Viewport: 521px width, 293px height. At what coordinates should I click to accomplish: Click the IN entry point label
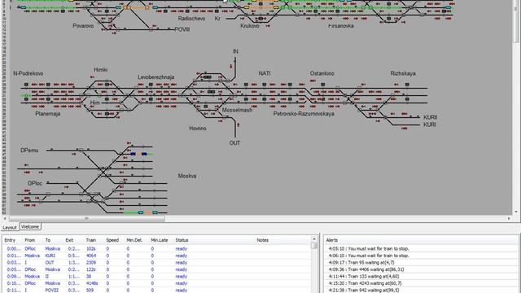tap(235, 51)
